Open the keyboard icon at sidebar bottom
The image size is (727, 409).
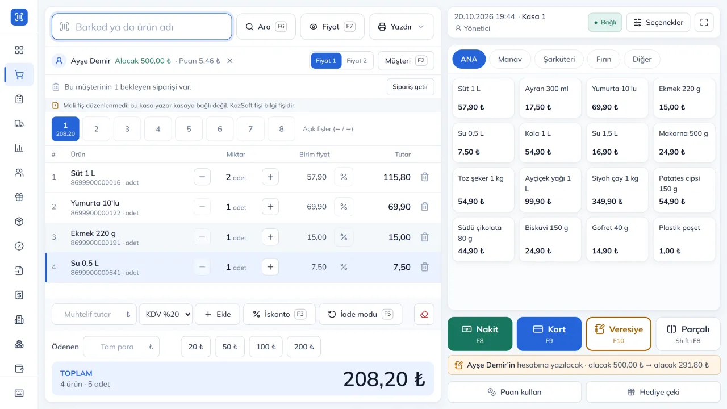19,393
